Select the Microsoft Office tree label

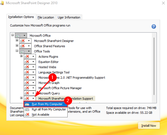click(40, 36)
